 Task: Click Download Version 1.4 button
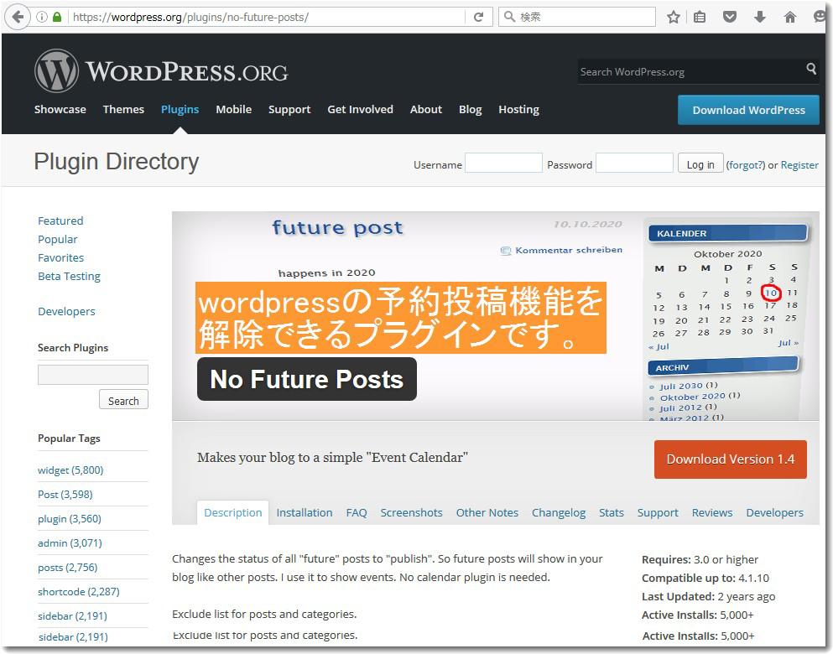pos(731,459)
